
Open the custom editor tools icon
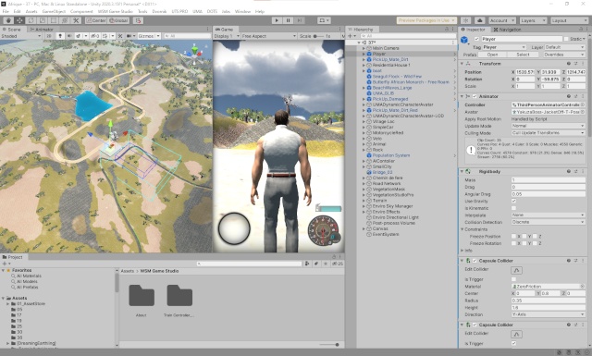pyautogui.click(x=76, y=20)
